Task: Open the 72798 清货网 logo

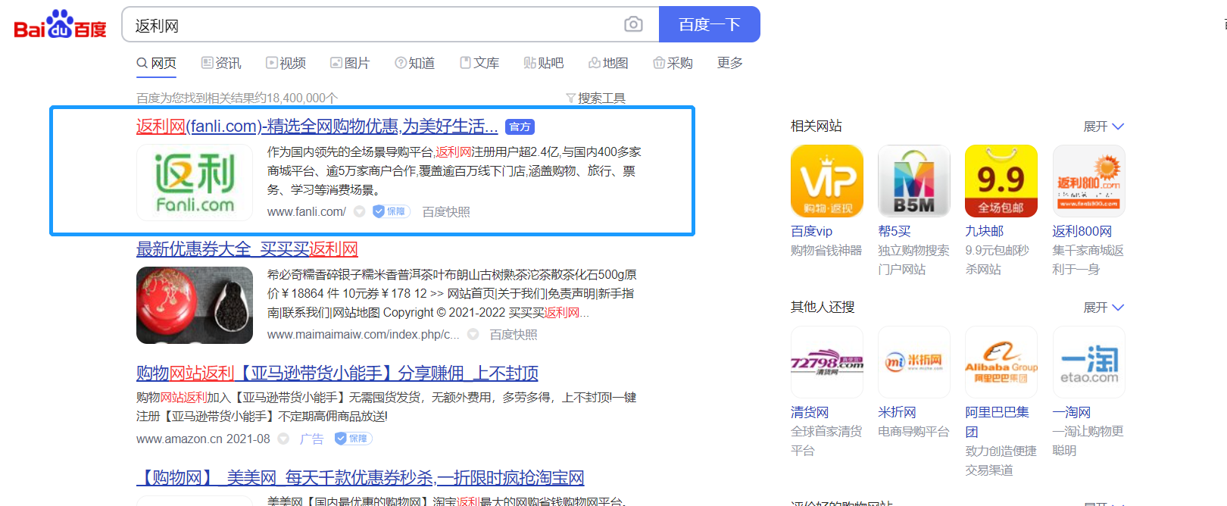Action: click(x=826, y=362)
